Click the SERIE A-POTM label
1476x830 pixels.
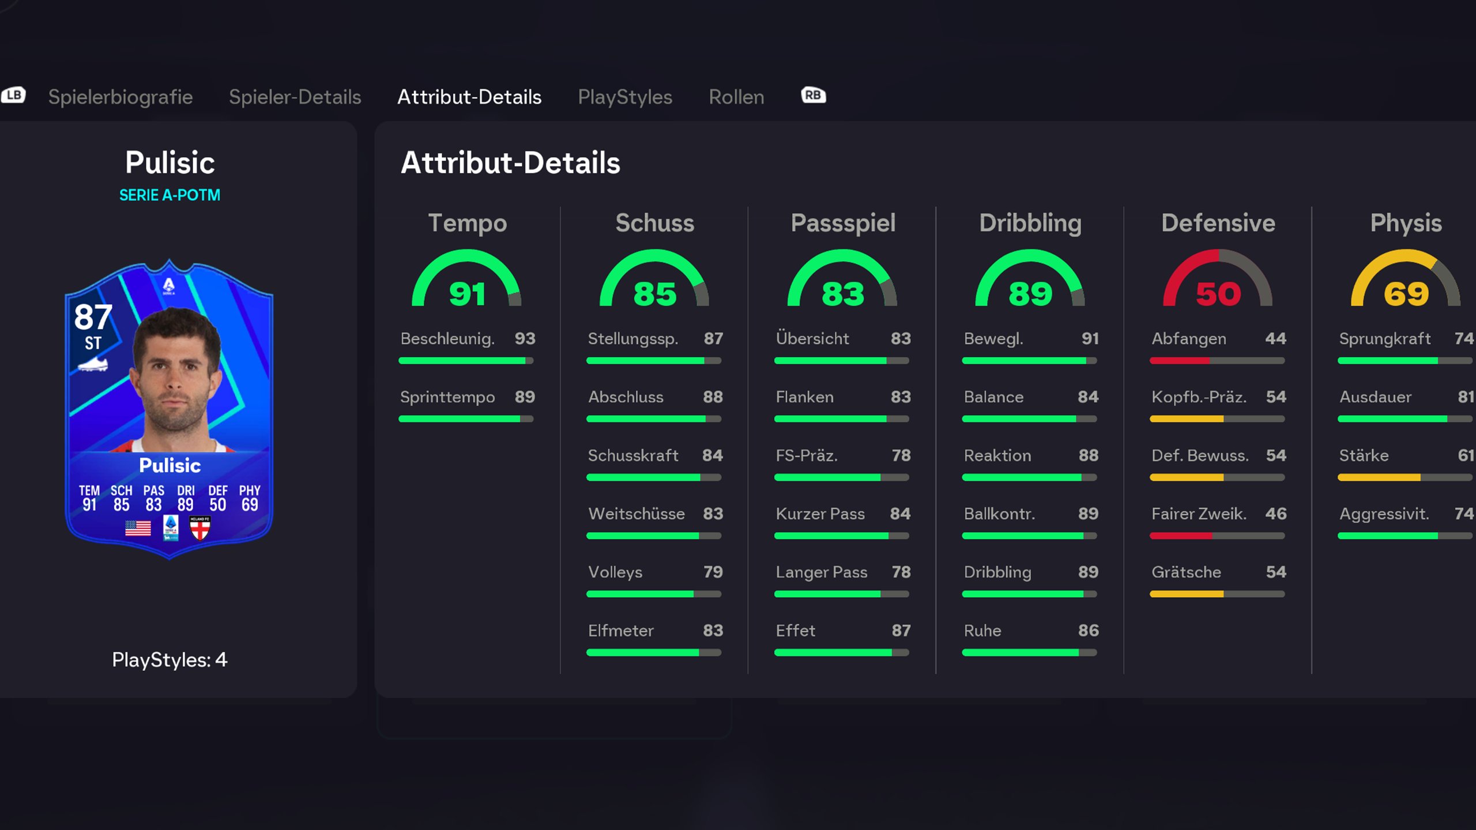pos(170,195)
